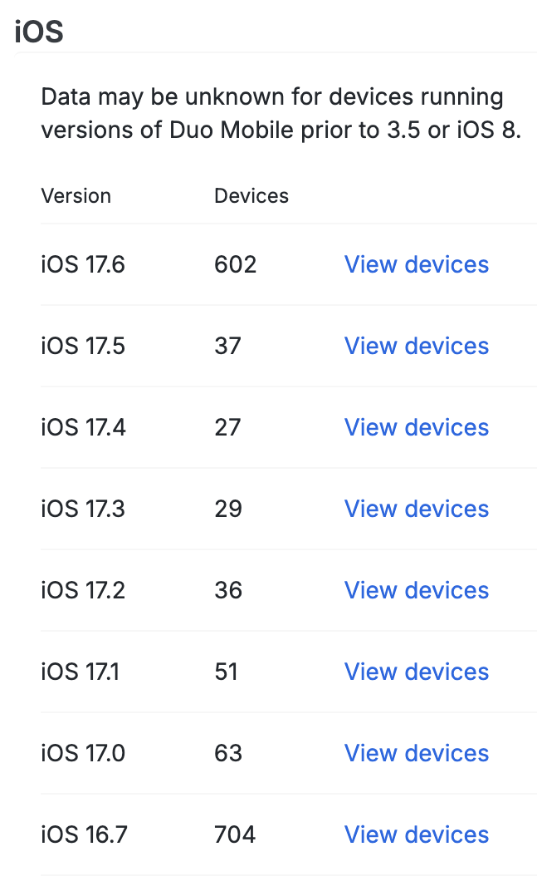The height and width of the screenshot is (891, 537).
Task: Click the device count 51
Action: [227, 672]
